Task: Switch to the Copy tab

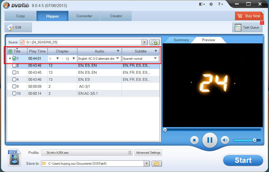Action: 20,16
